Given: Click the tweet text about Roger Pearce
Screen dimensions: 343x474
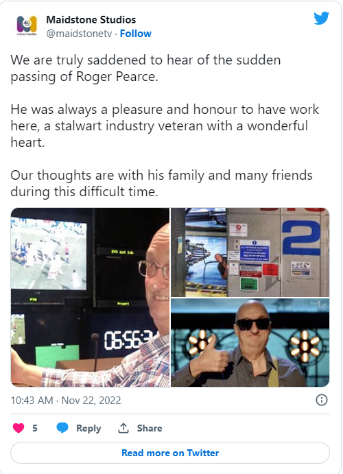Looking at the screenshot, I should [x=145, y=68].
